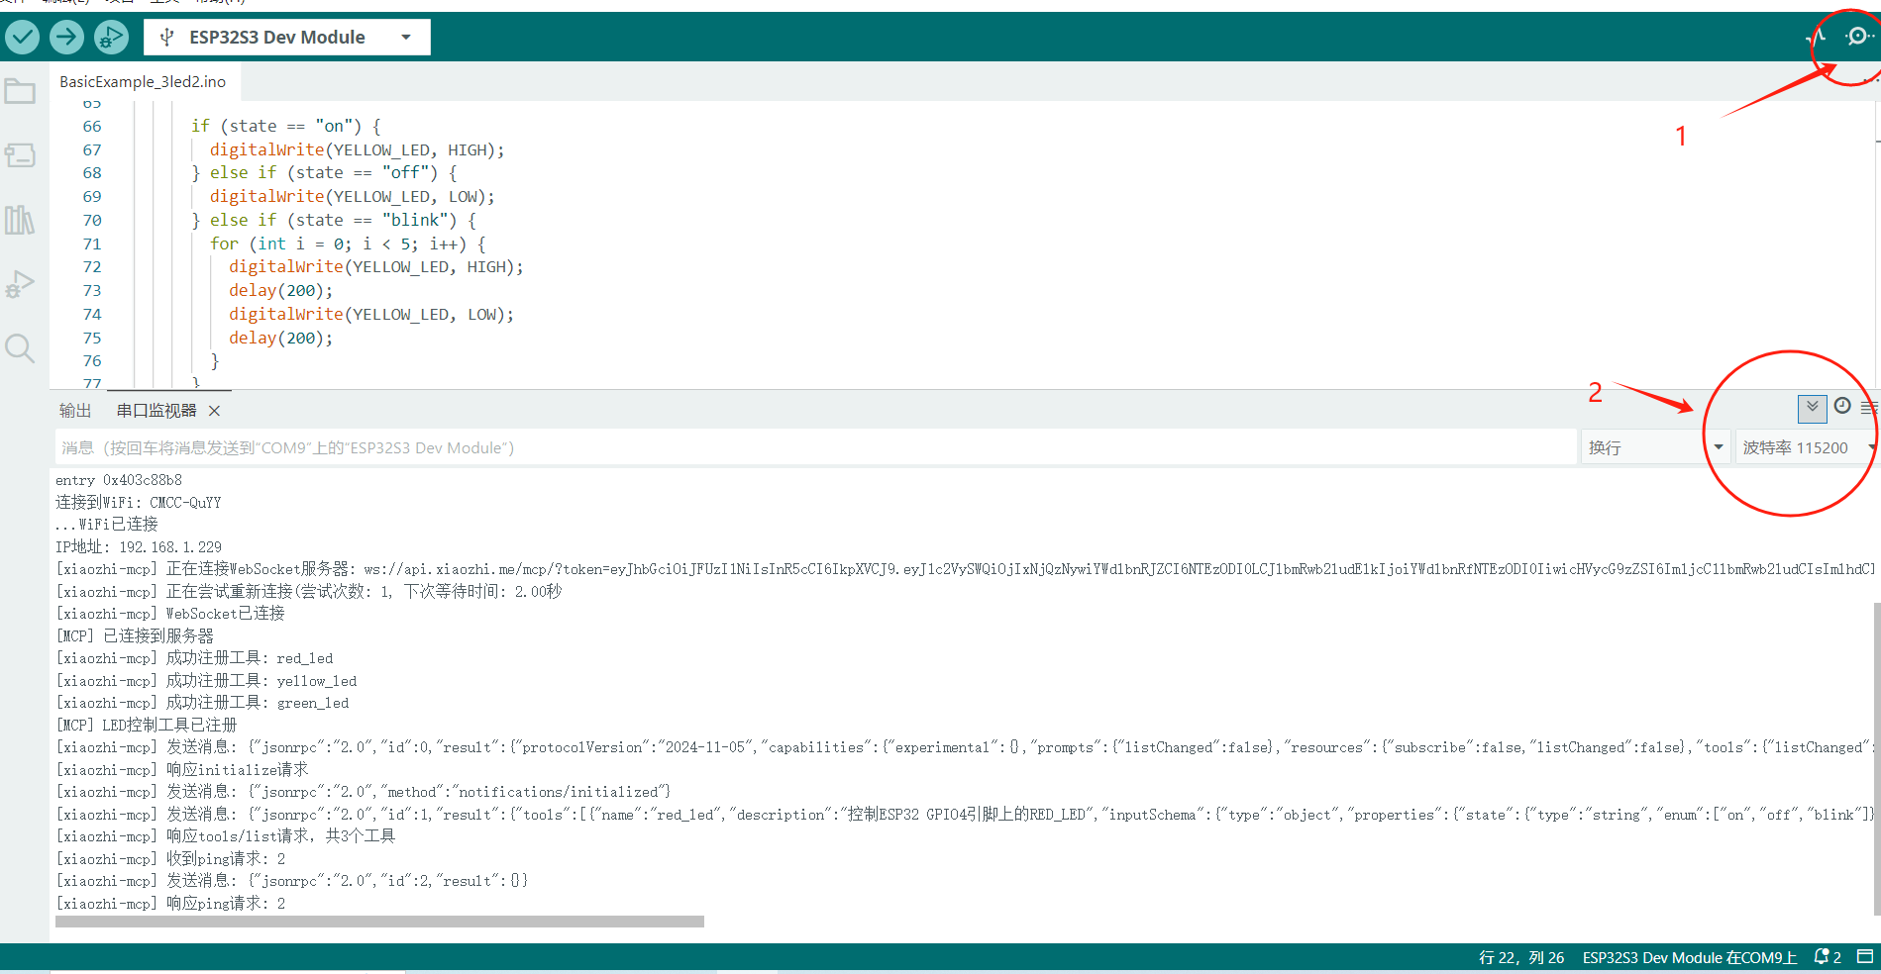
Task: Click the for loop statement on line 71
Action: [x=348, y=243]
